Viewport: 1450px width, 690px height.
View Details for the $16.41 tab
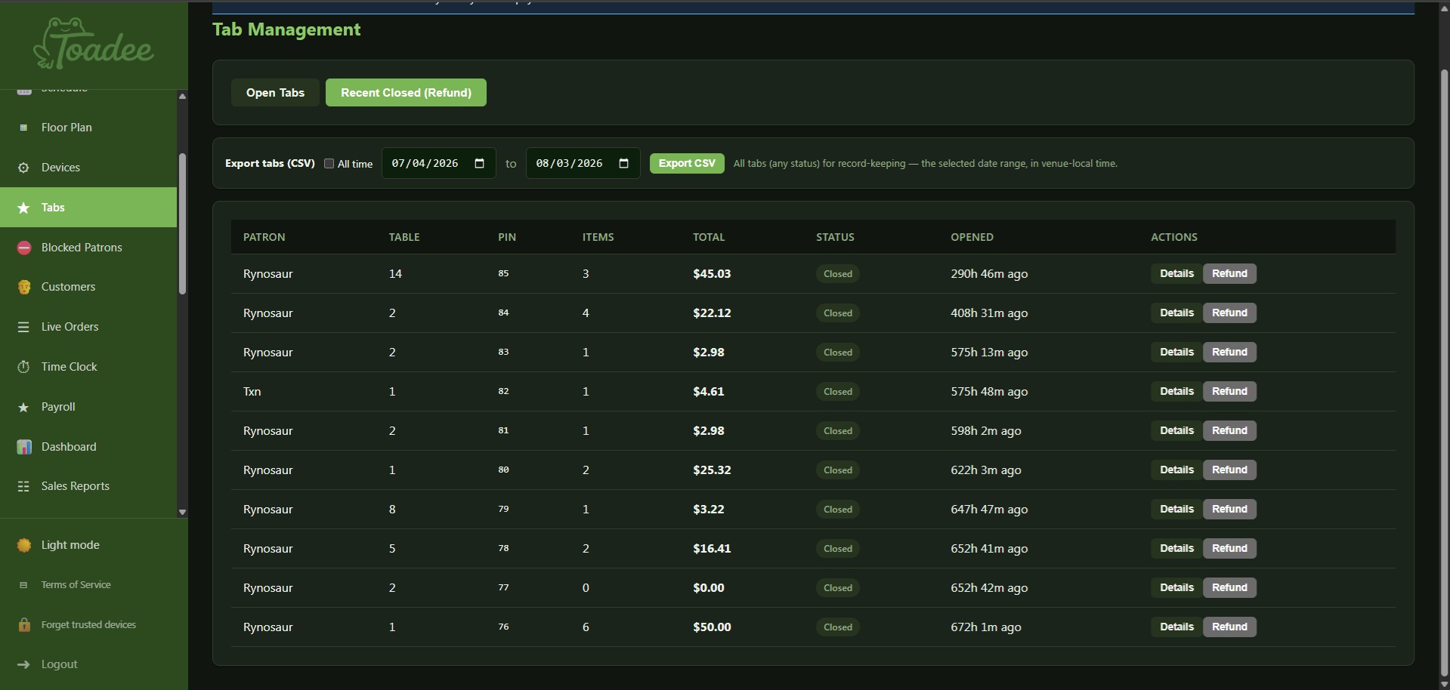[1176, 548]
